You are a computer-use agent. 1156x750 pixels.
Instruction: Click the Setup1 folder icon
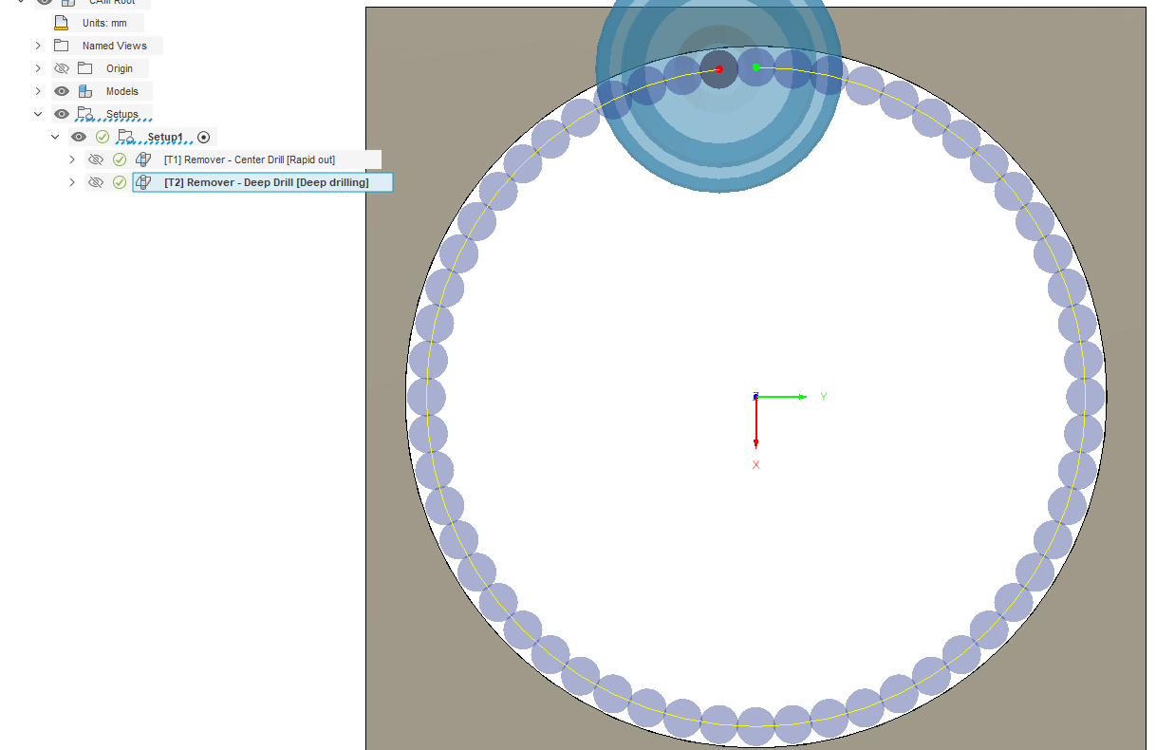(125, 137)
